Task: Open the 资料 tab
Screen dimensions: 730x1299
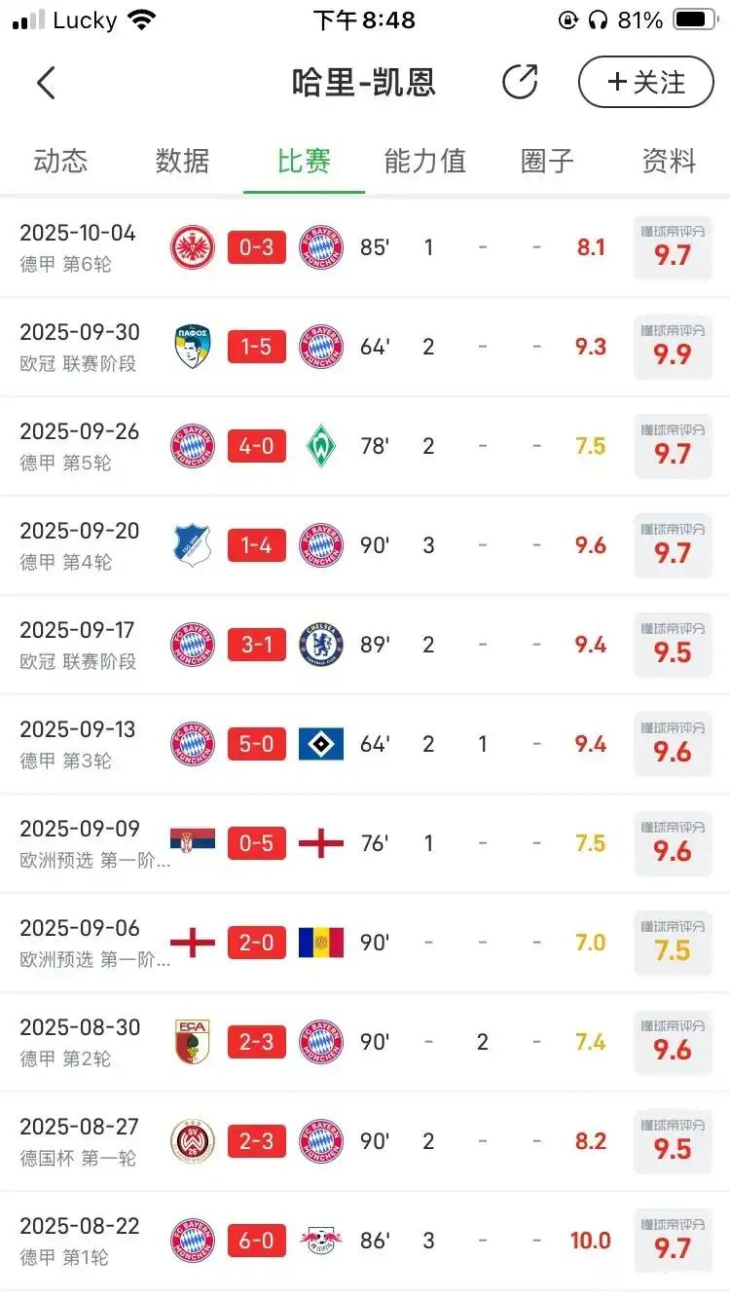Action: [669, 161]
